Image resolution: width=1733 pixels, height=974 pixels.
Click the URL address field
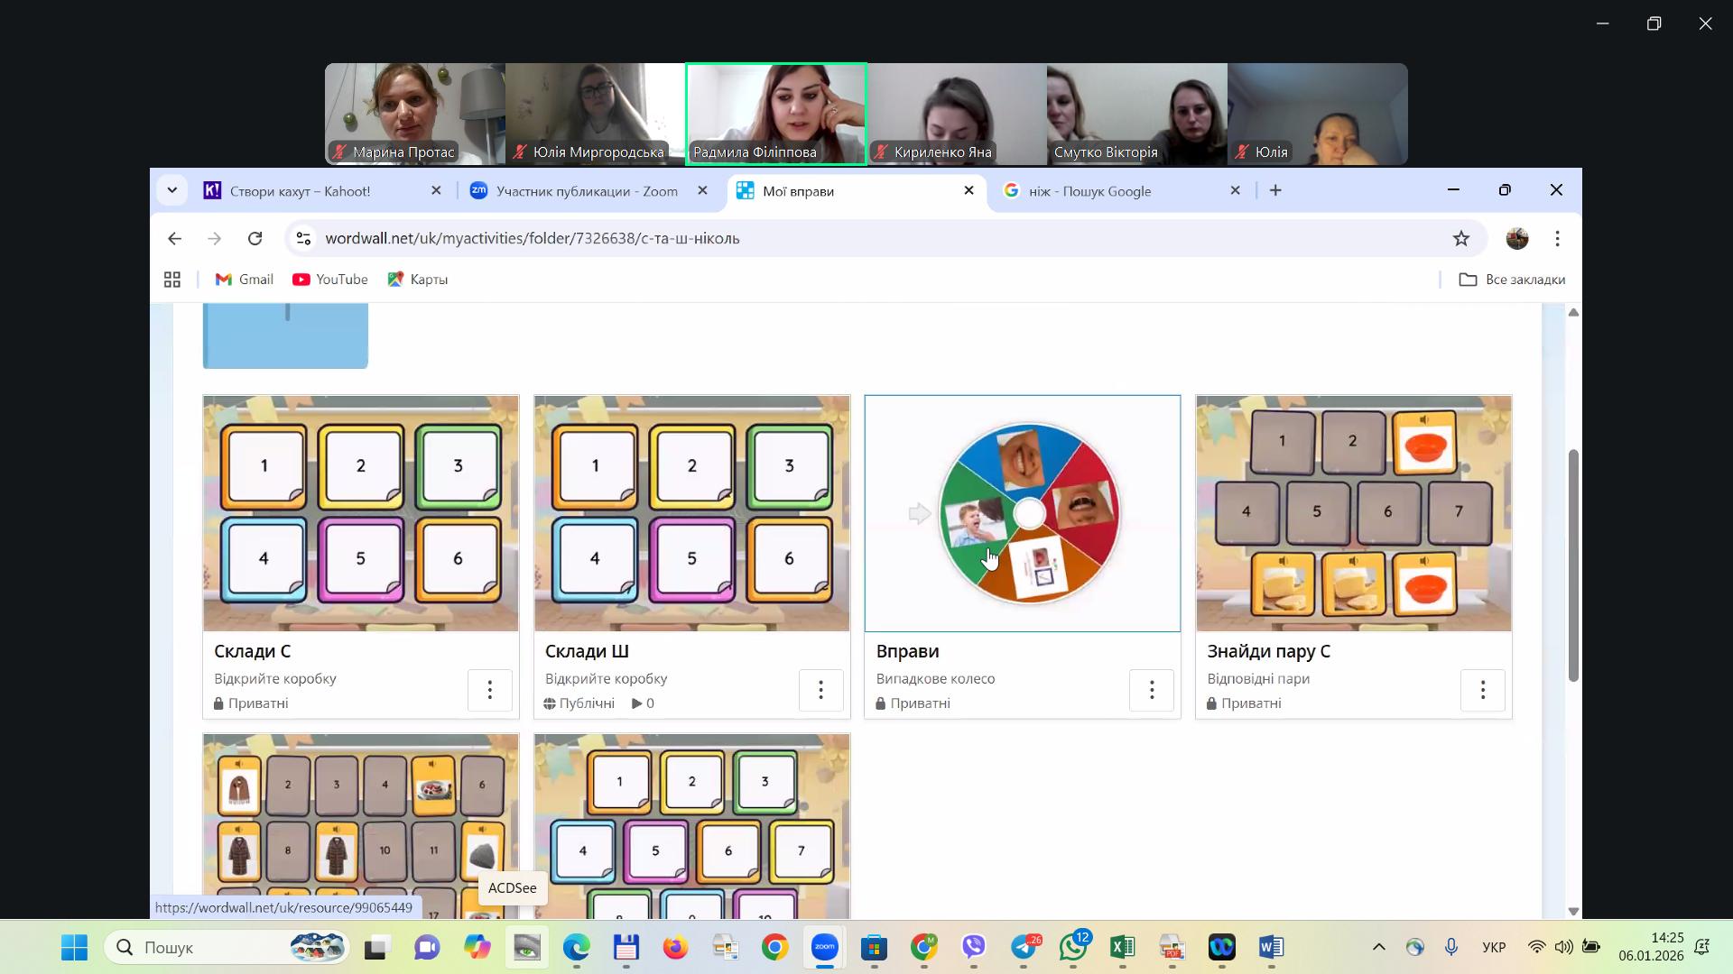722,238
